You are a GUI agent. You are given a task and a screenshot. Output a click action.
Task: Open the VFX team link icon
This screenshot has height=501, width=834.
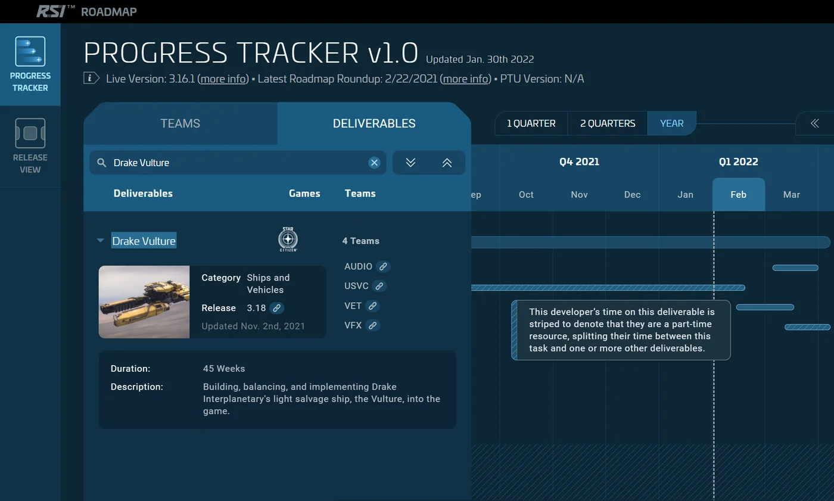click(x=373, y=325)
